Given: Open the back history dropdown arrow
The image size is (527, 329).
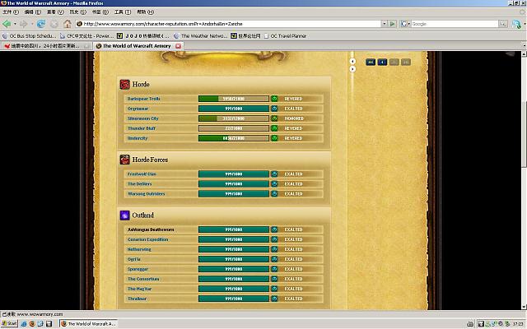Looking at the screenshot, I should click(15, 24).
